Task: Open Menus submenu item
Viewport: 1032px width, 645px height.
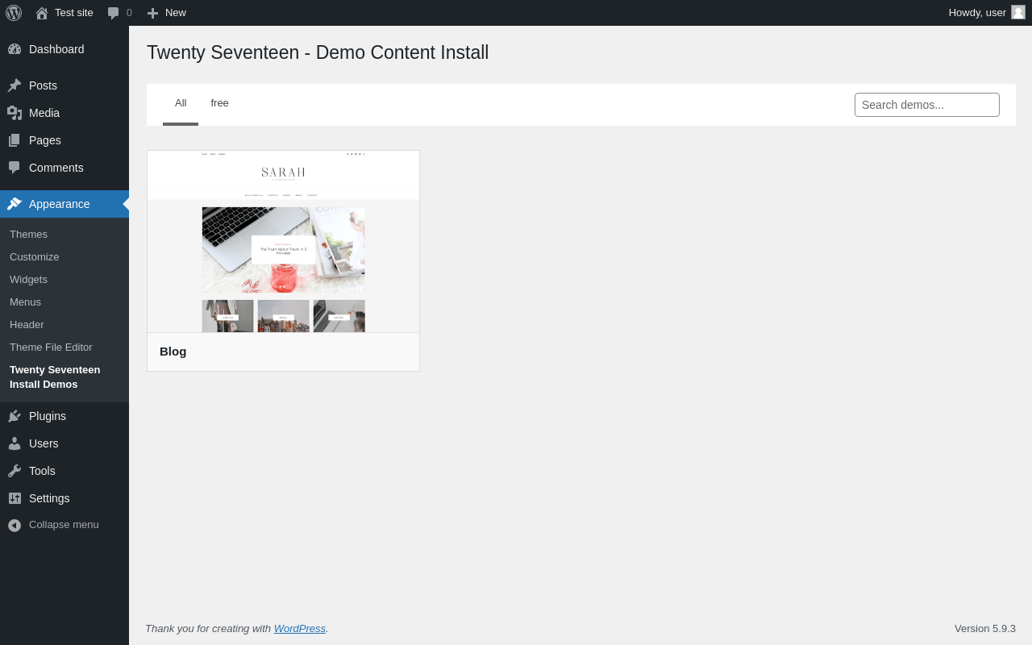Action: (25, 302)
